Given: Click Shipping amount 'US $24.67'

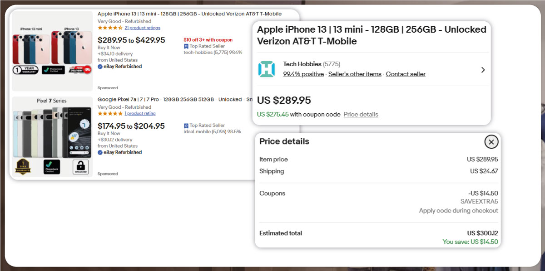Looking at the screenshot, I should 484,171.
